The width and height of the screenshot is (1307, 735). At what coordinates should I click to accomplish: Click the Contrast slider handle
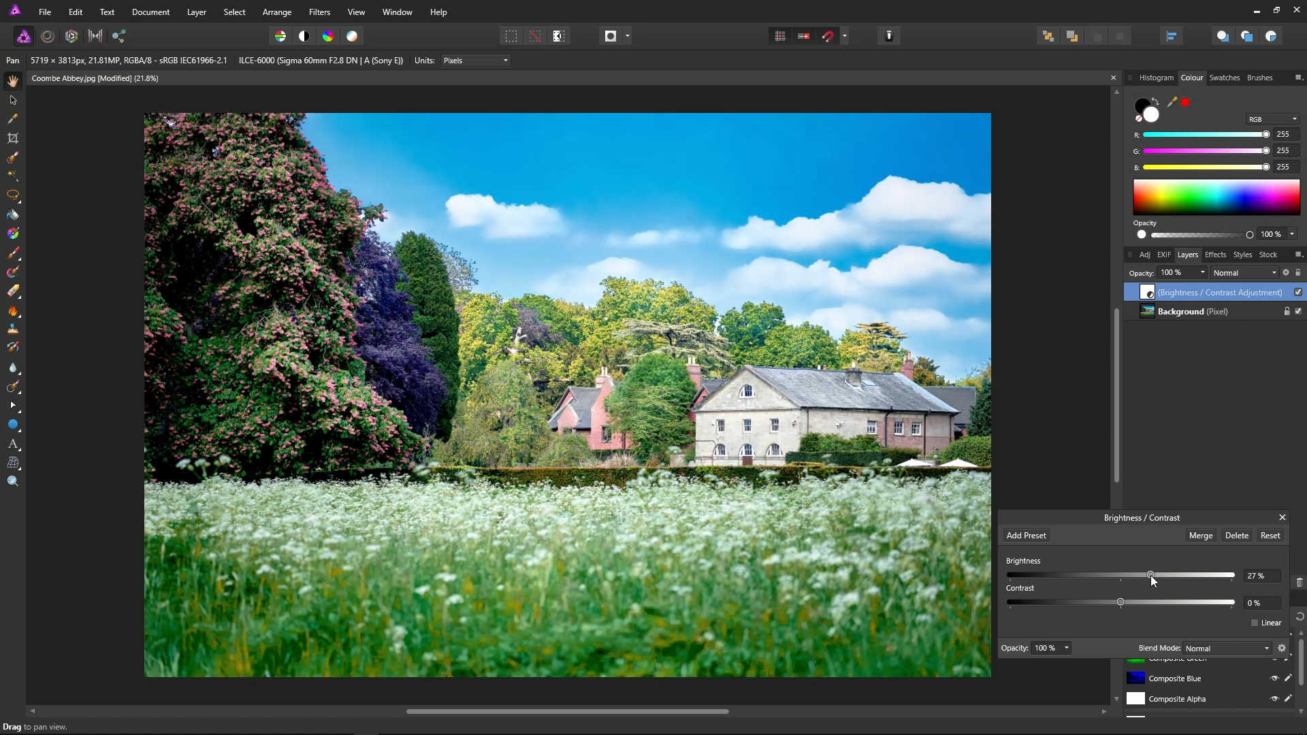coord(1120,602)
